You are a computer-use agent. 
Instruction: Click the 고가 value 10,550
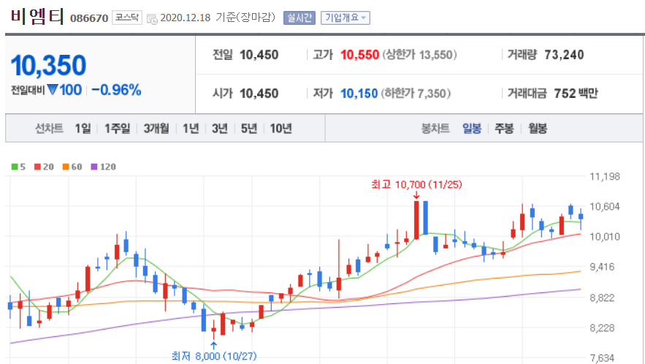pyautogui.click(x=359, y=55)
